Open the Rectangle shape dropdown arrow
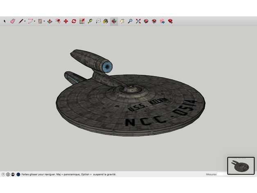 pos(44,21)
